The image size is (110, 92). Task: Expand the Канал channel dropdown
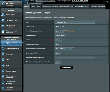point(58,40)
